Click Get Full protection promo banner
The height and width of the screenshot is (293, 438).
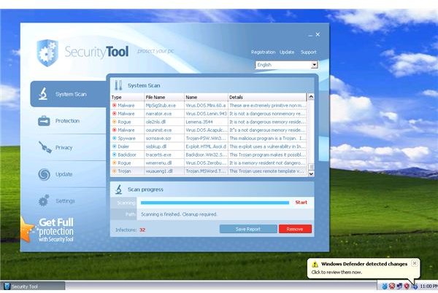pyautogui.click(x=49, y=230)
